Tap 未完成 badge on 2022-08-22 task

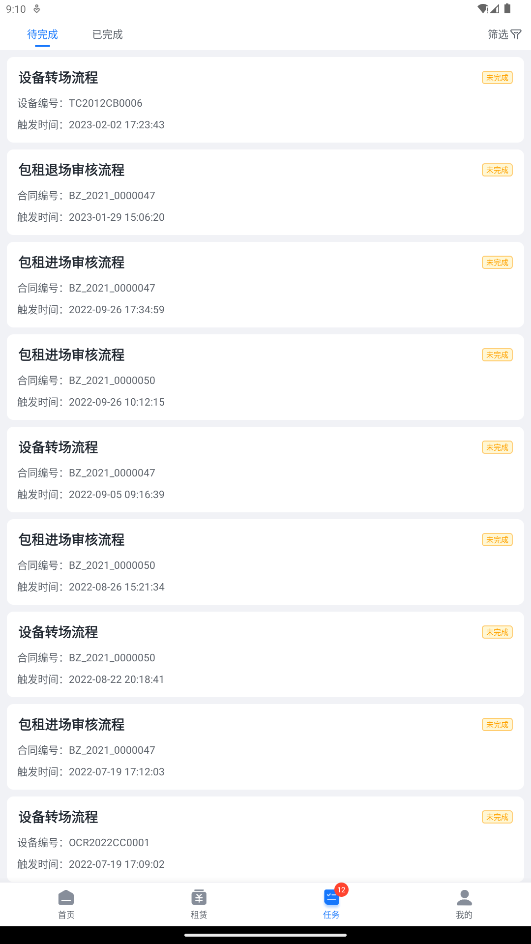coord(497,632)
